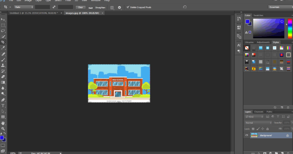Toggle pixel layer filter
Viewport: 293px width, 154px height.
tap(268, 117)
